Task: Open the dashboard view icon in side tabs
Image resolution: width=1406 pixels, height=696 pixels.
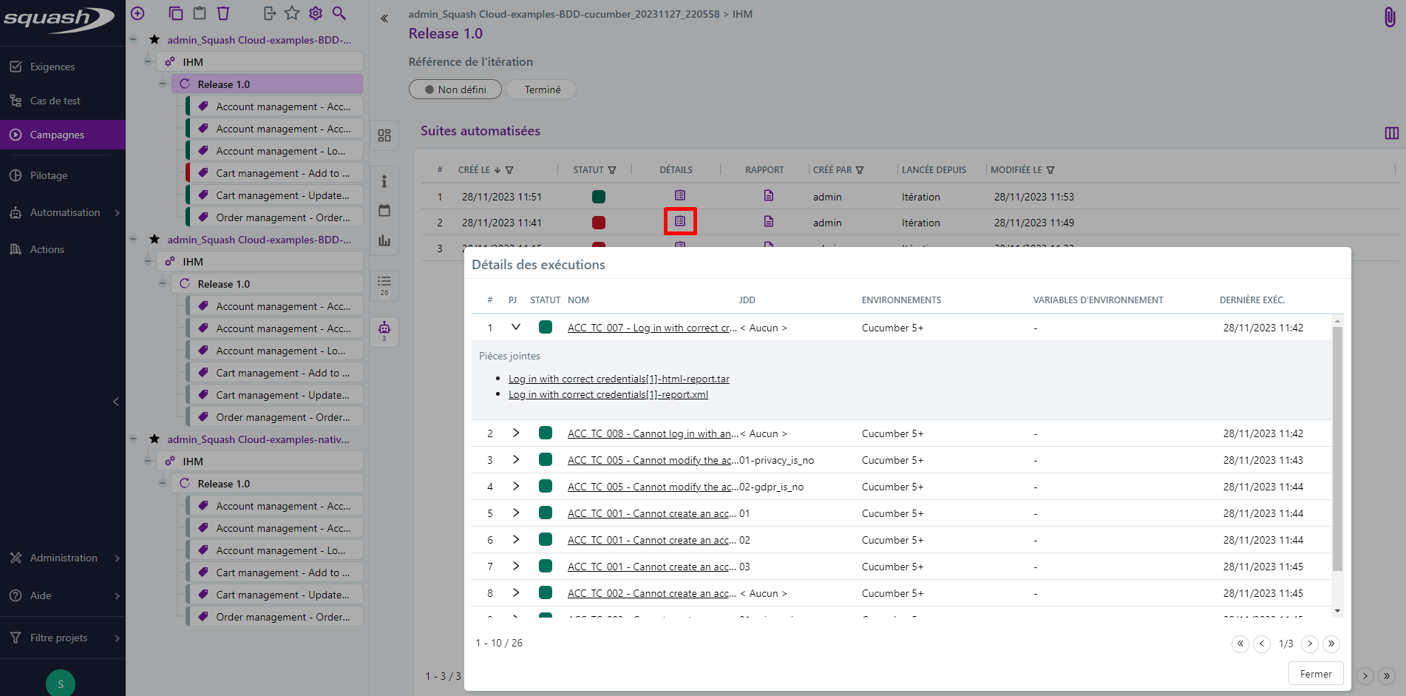Action: 384,135
